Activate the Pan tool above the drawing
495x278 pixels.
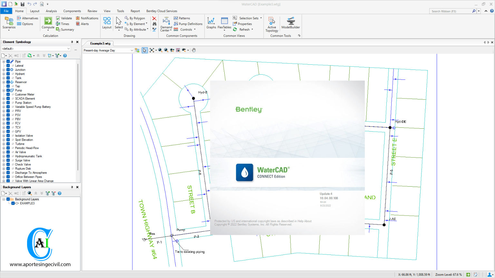pyautogui.click(x=194, y=50)
